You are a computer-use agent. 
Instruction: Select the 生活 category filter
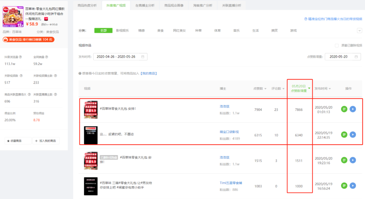pyautogui.click(x=255, y=30)
